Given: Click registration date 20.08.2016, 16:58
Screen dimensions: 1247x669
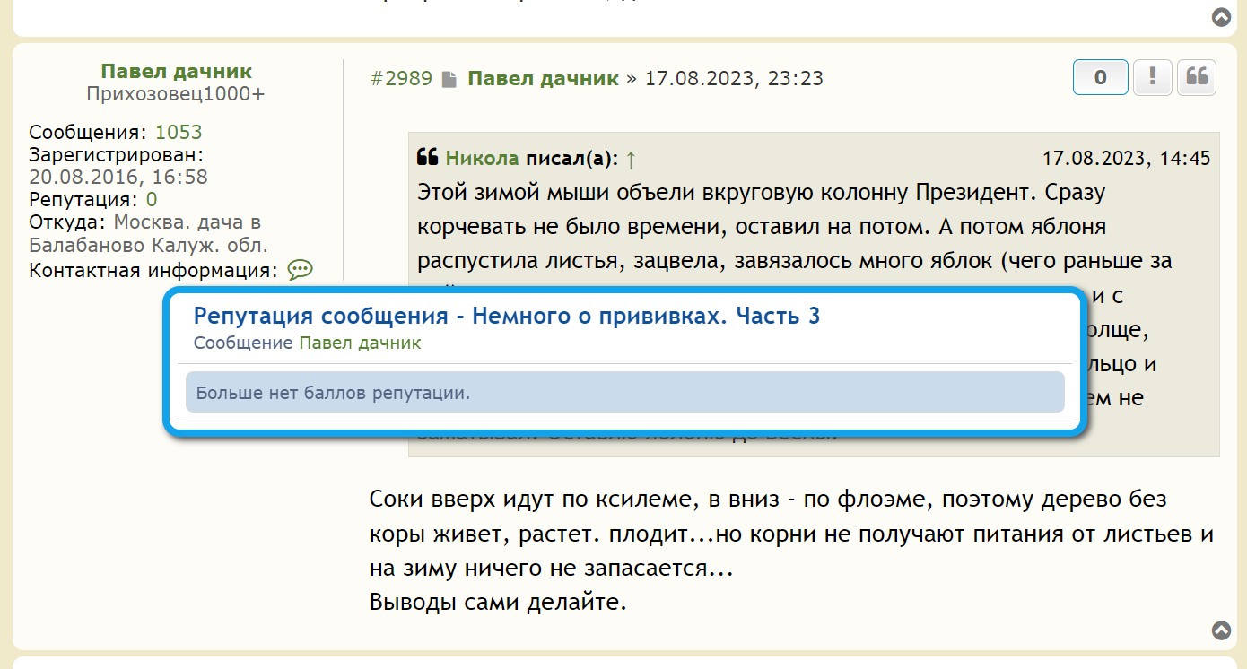Looking at the screenshot, I should 118,178.
